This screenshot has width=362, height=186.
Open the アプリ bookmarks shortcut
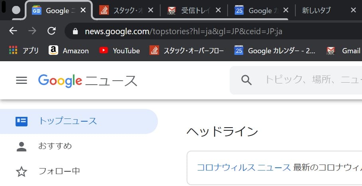click(24, 50)
